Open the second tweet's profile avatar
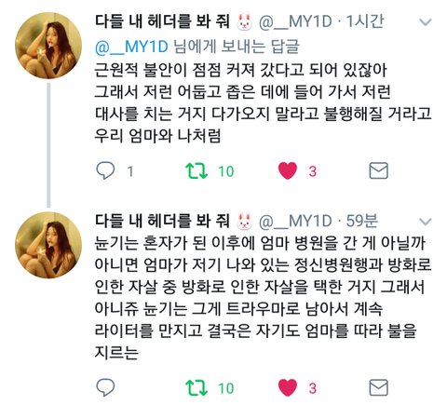The height and width of the screenshot is (405, 447). point(48,245)
